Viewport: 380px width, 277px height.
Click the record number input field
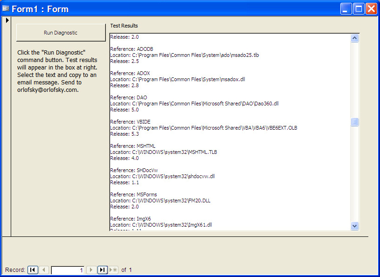68,270
